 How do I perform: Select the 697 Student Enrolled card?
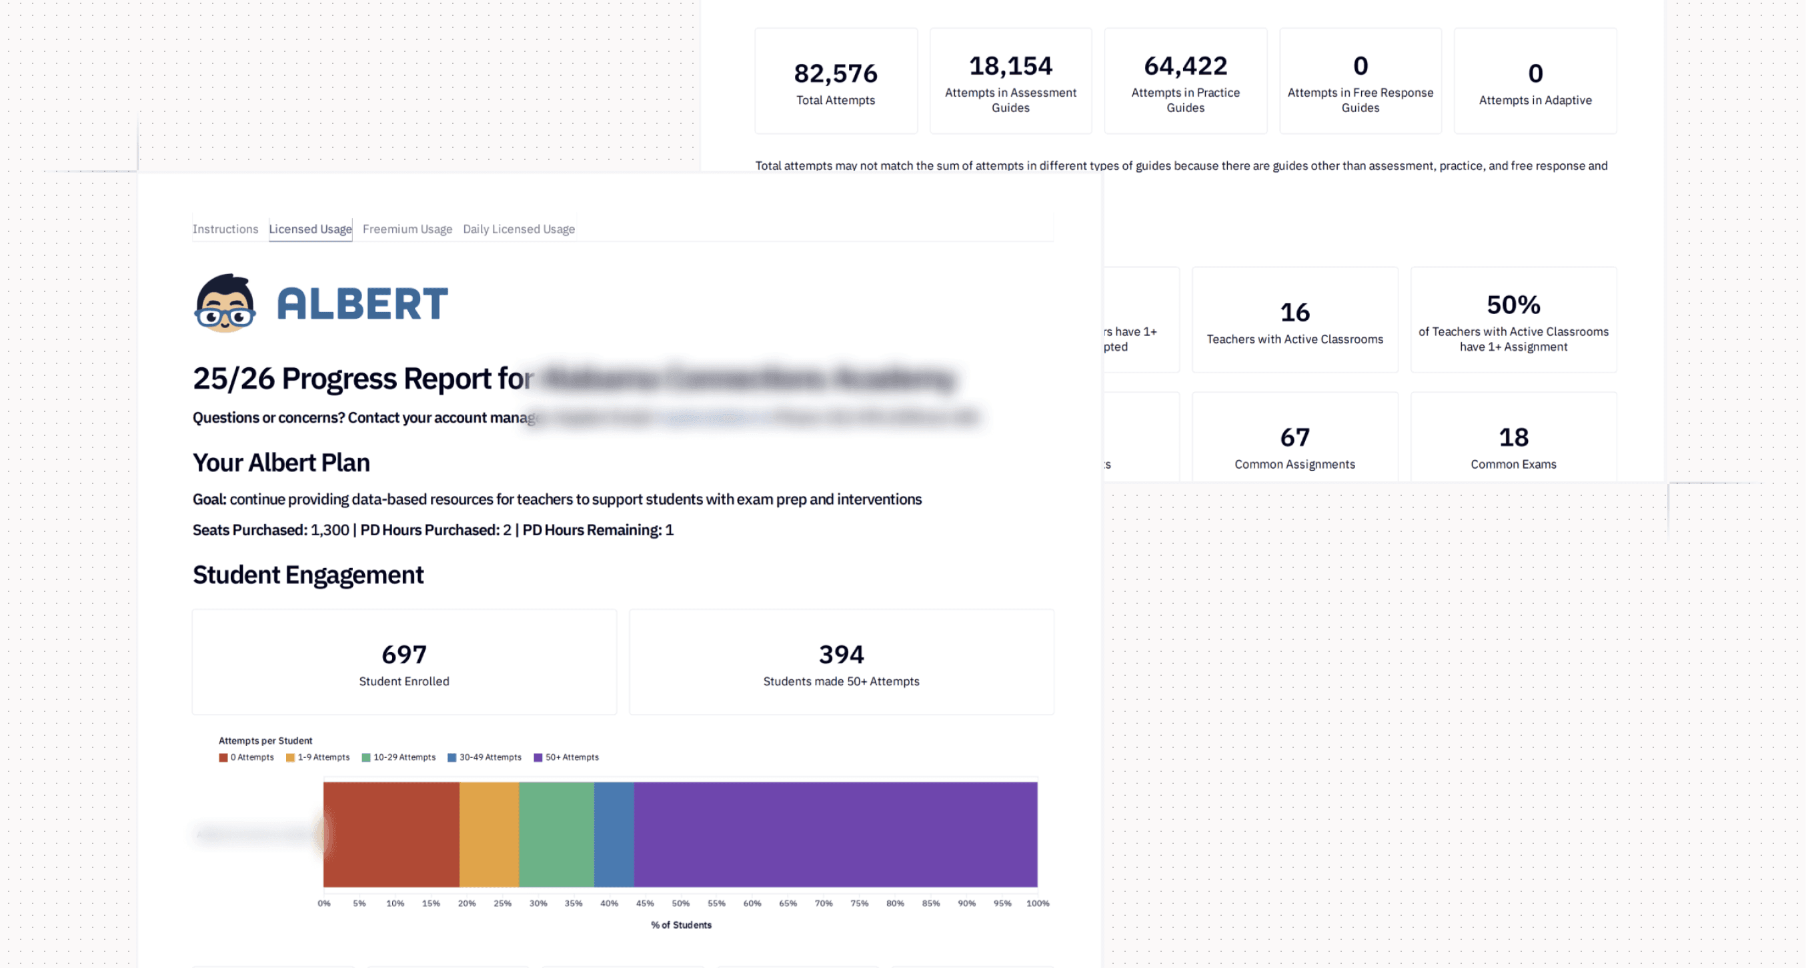(405, 662)
